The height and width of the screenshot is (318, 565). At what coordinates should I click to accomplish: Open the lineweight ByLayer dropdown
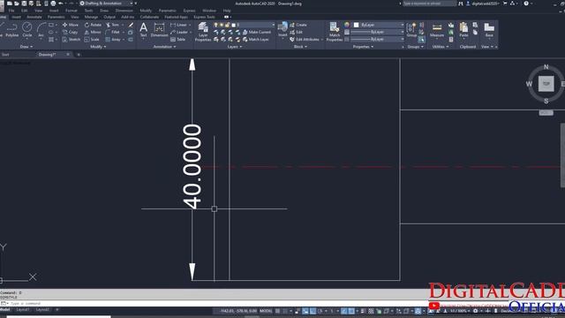pos(377,32)
